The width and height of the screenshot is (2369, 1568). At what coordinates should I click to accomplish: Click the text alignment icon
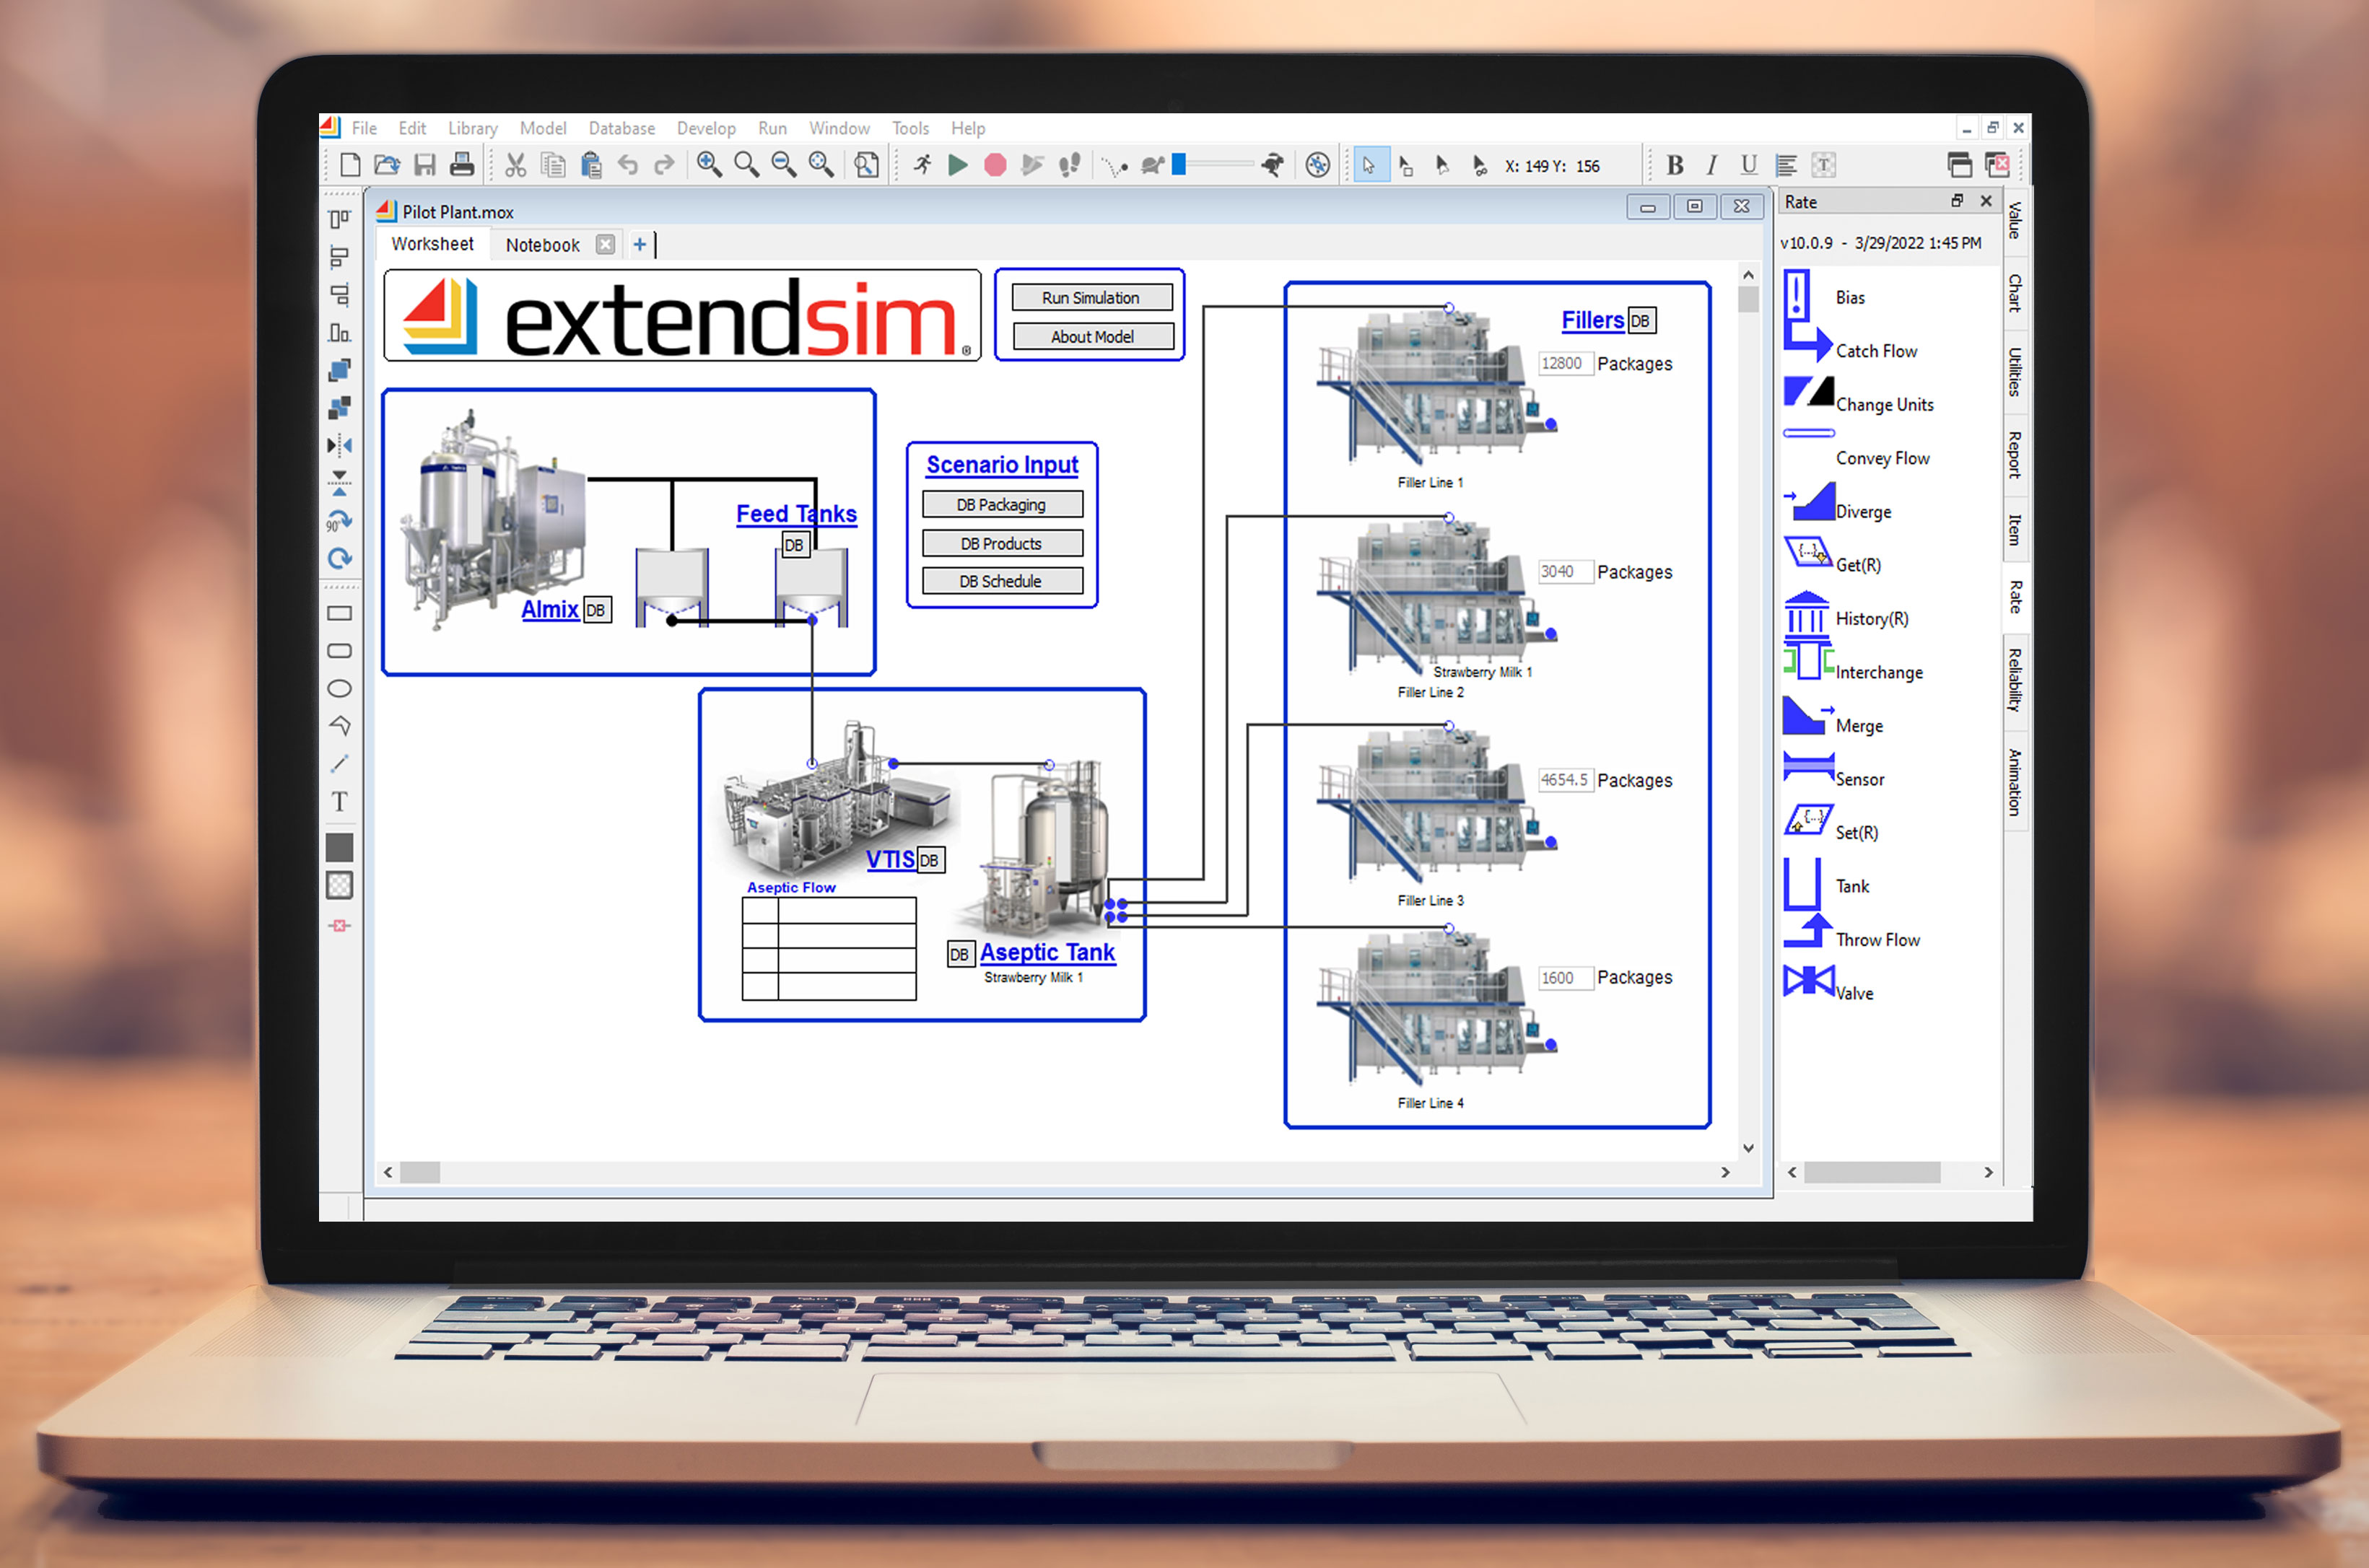tap(1786, 165)
